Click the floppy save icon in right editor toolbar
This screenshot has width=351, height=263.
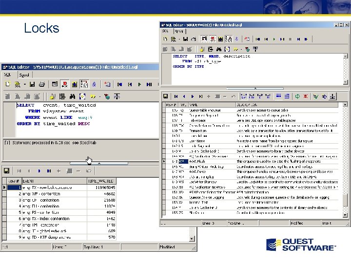[185, 39]
